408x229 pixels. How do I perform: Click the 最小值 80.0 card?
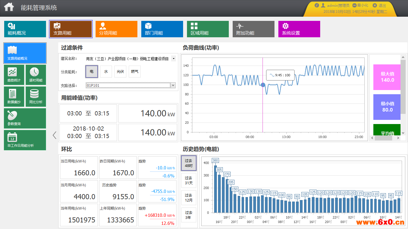coord(387,107)
